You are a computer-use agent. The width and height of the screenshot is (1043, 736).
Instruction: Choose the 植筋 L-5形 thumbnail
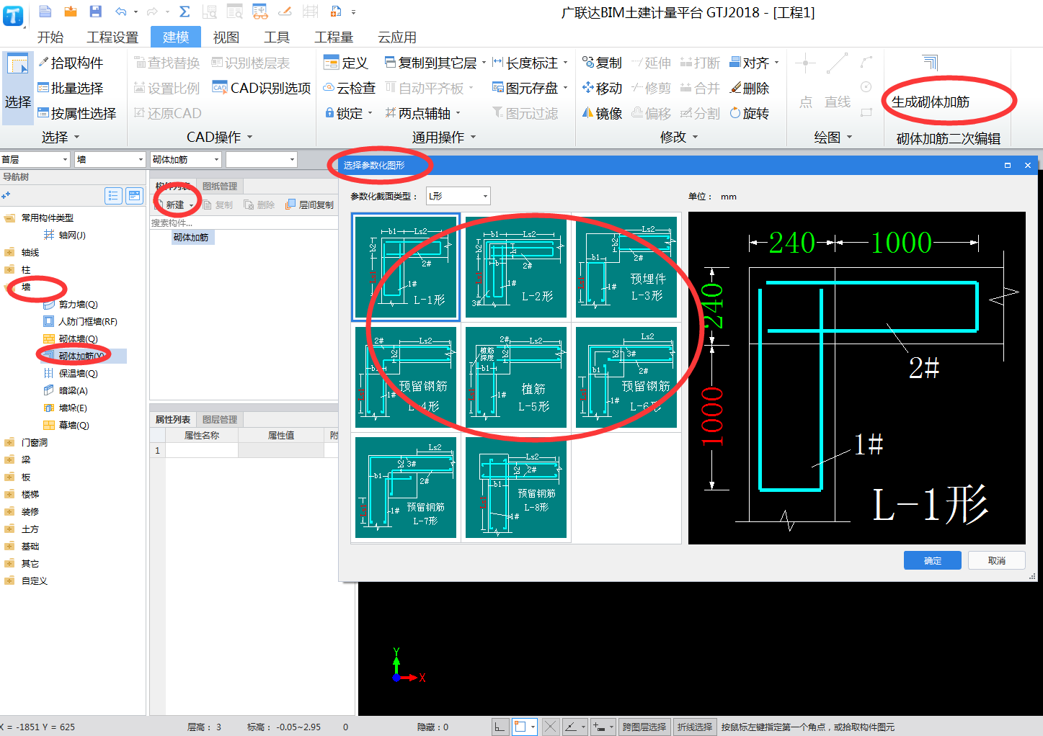[516, 377]
